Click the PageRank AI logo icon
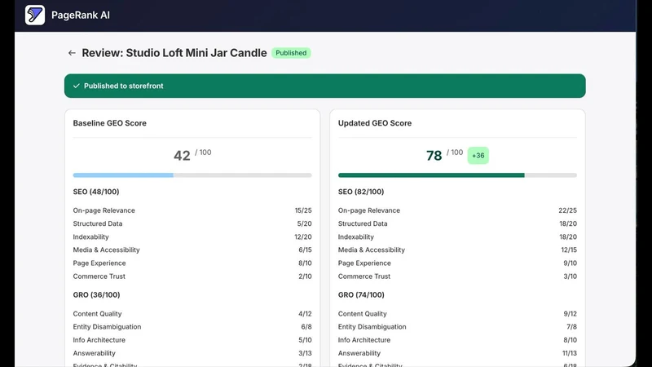Screen dimensions: 652x367 pyautogui.click(x=35, y=15)
